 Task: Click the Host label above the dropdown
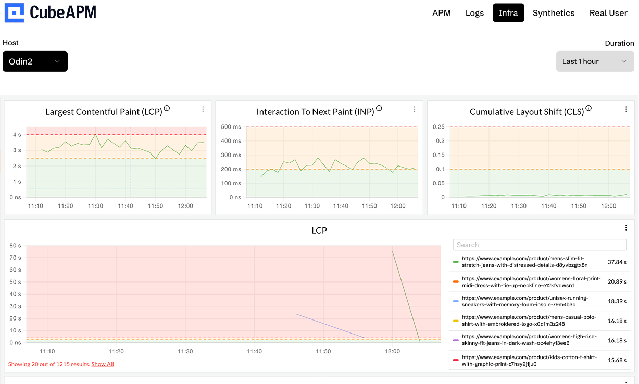coord(11,43)
